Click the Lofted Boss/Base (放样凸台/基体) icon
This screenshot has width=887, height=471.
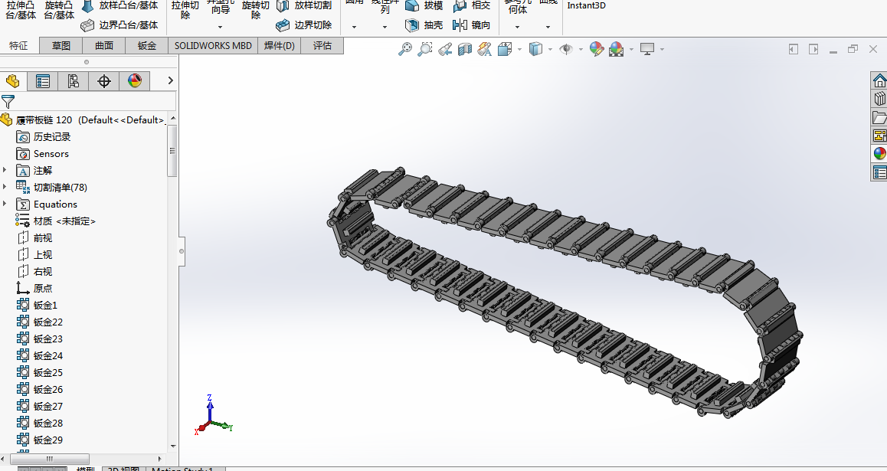[87, 6]
